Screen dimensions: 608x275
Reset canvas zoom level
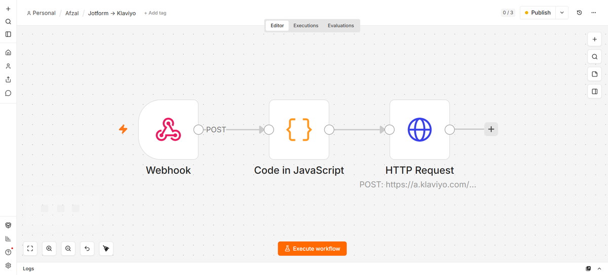(87, 248)
